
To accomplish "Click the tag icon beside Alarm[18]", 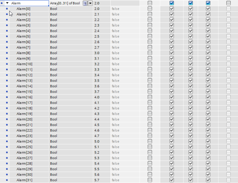I will pos(7,108).
